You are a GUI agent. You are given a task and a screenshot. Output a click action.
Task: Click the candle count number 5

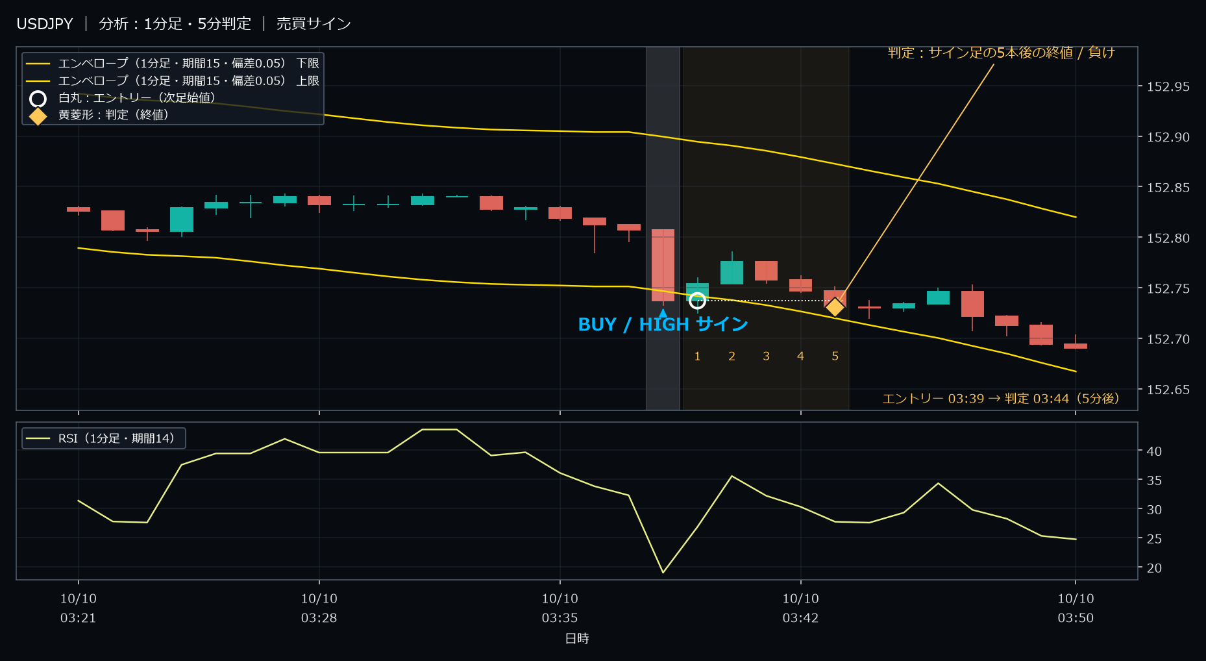pyautogui.click(x=835, y=356)
